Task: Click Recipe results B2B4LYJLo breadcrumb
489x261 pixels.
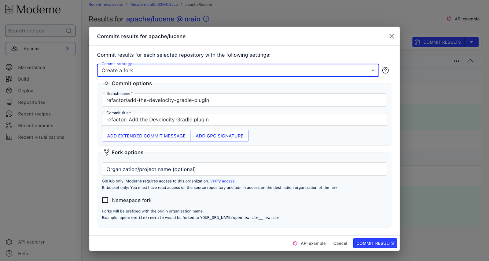Action: coord(154,5)
